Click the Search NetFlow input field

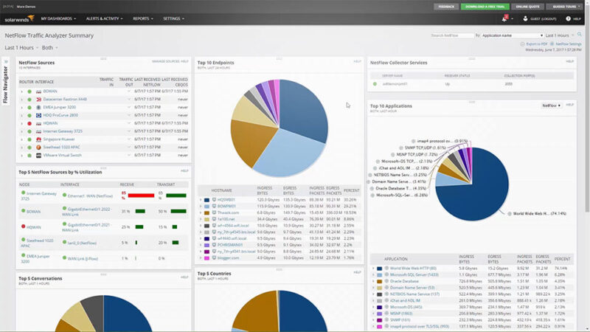click(450, 35)
